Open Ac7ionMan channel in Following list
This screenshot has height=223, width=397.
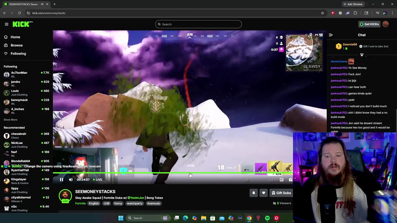click(26, 75)
